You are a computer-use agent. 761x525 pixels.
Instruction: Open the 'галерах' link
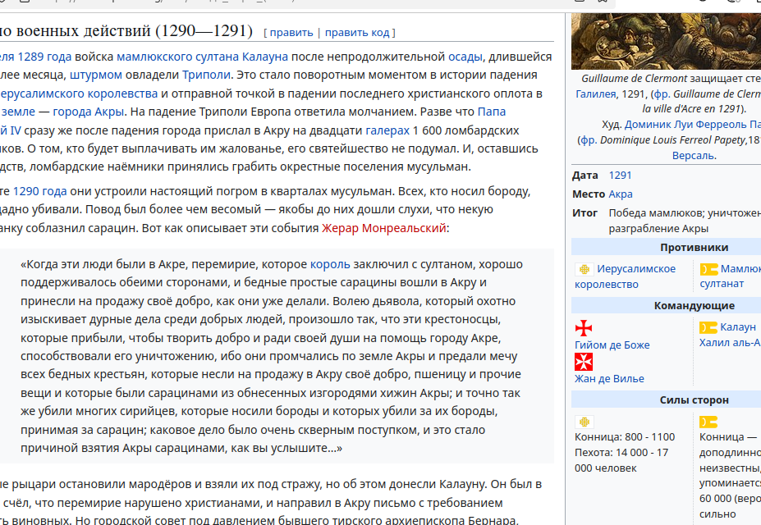point(387,130)
